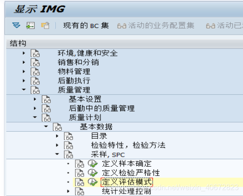Select the 质量管理 tree label
Screen dimensions: 243x196
click(x=74, y=90)
